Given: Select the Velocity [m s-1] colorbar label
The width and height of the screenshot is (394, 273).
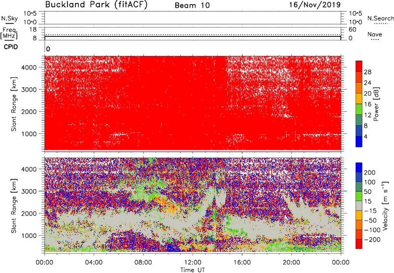Looking at the screenshot, I should (385, 205).
